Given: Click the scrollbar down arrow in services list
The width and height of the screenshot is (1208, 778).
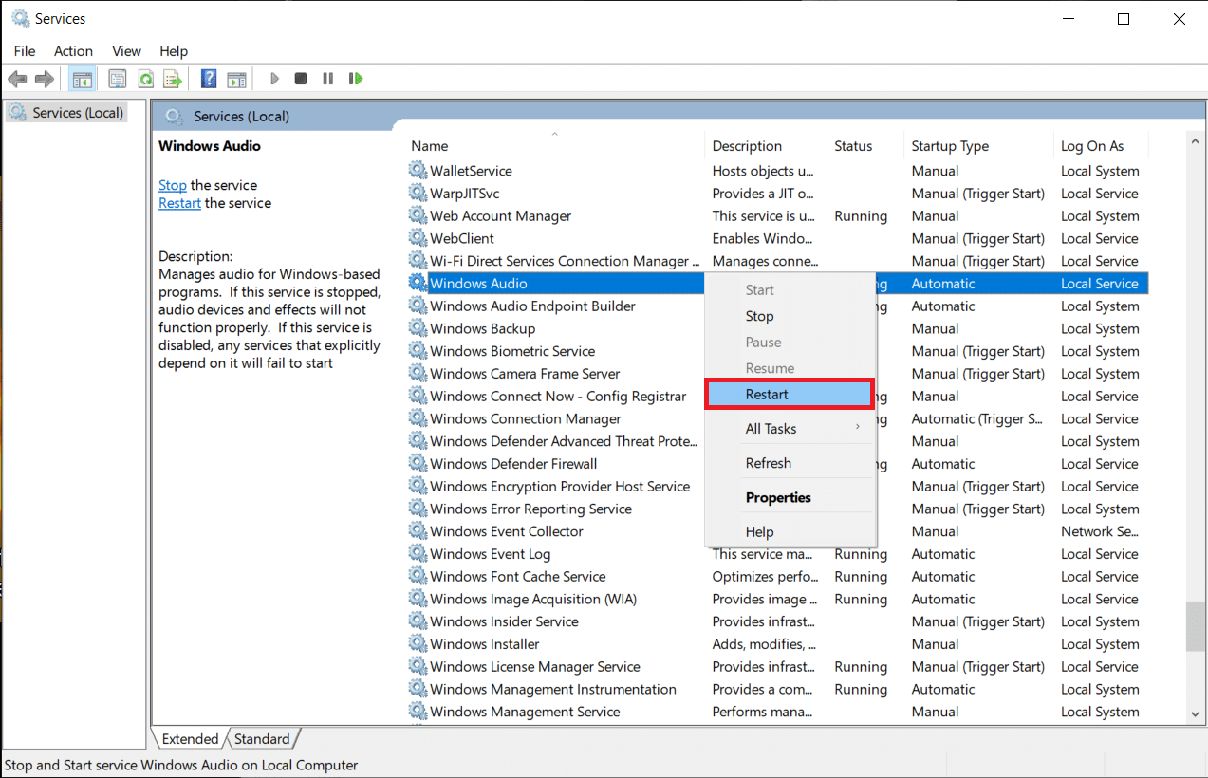Looking at the screenshot, I should (1196, 713).
